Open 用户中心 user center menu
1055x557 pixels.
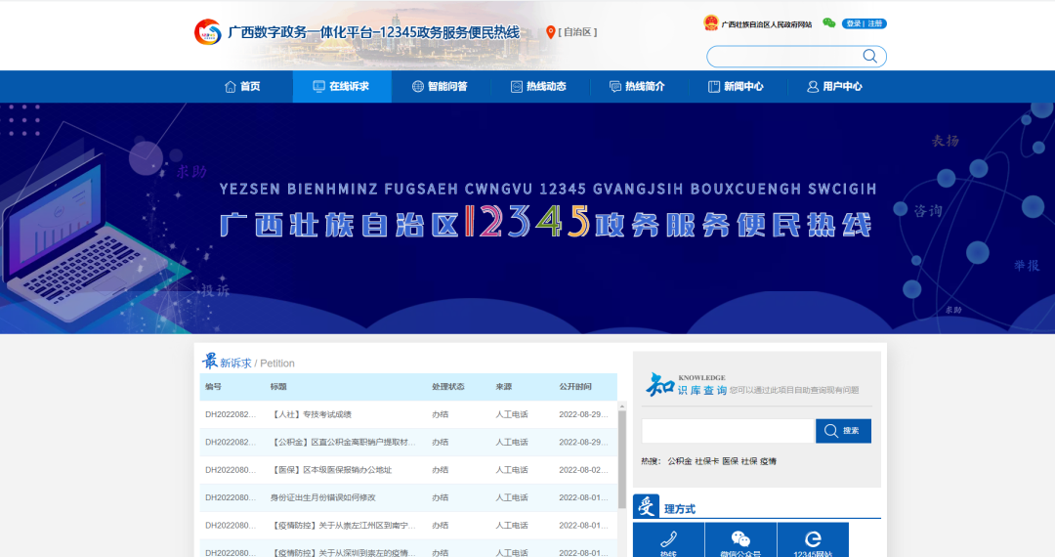click(x=834, y=86)
